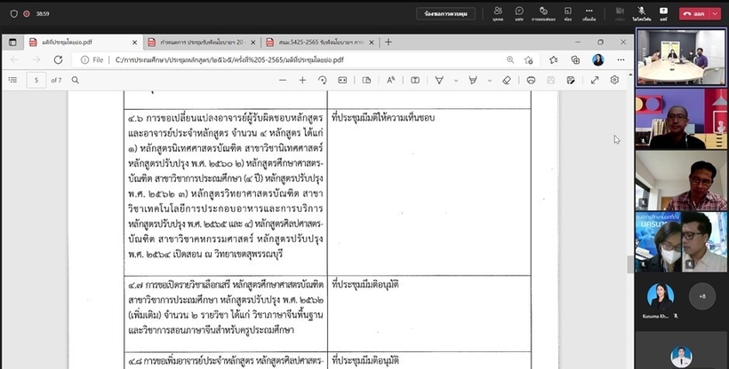The height and width of the screenshot is (369, 729).
Task: Print the PDF with the printer icon
Action: 531,81
